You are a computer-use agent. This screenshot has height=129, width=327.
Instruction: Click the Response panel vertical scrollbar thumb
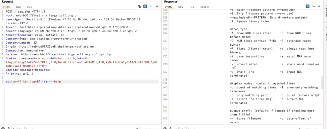(x=323, y=82)
